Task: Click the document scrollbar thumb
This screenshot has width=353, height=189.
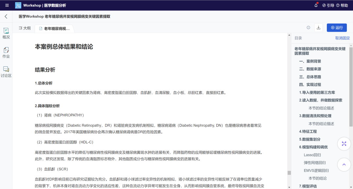Action: coord(289,173)
